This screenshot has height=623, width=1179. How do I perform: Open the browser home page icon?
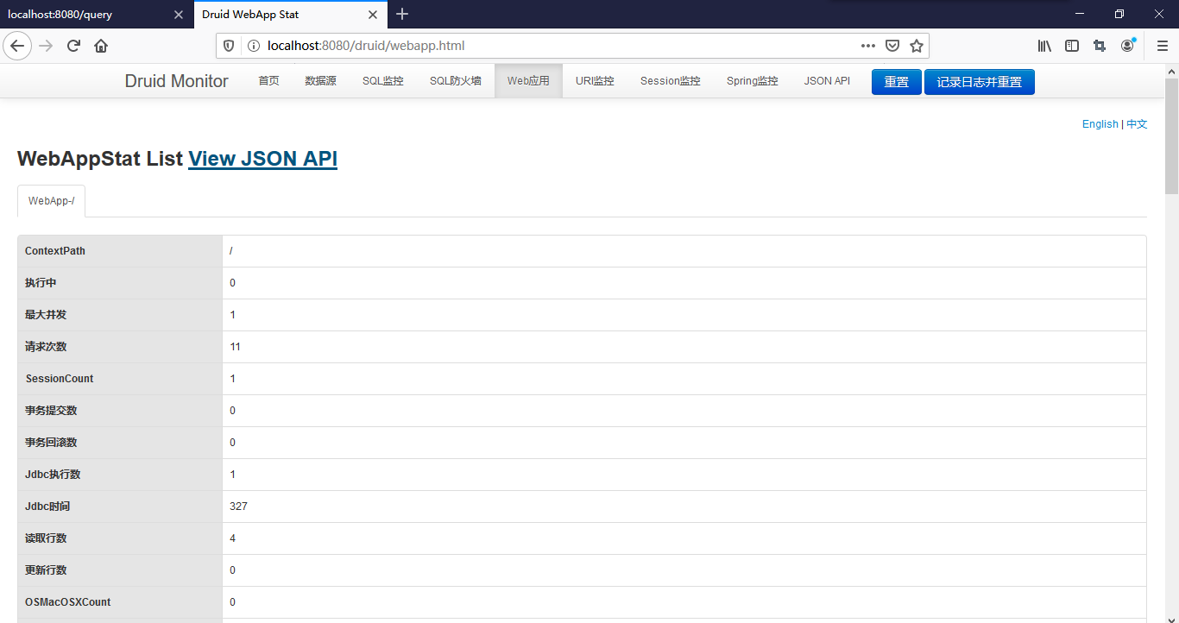click(101, 46)
